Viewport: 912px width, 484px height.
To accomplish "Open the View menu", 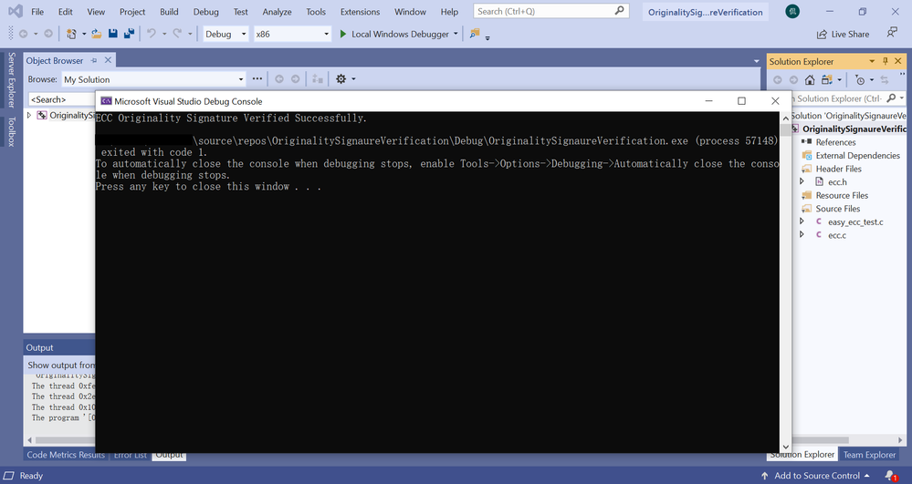I will (x=96, y=12).
